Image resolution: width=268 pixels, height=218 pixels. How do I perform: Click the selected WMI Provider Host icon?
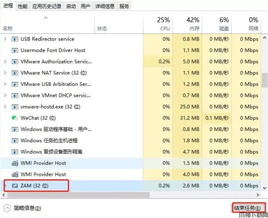coord(15,163)
